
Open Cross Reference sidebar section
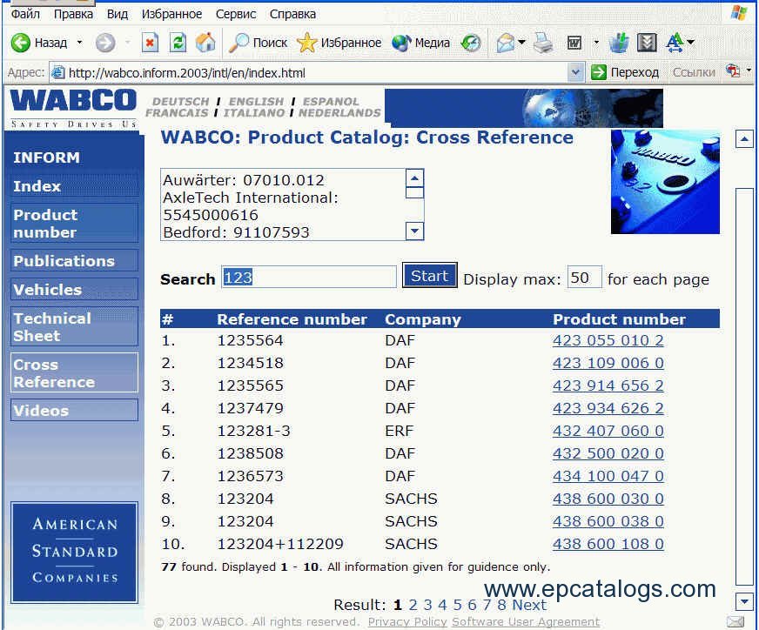pos(74,372)
